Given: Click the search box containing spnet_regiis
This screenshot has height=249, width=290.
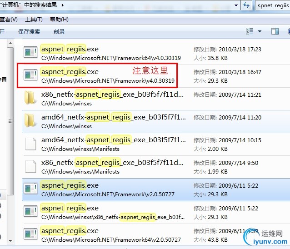Looking at the screenshot, I should [x=273, y=5].
